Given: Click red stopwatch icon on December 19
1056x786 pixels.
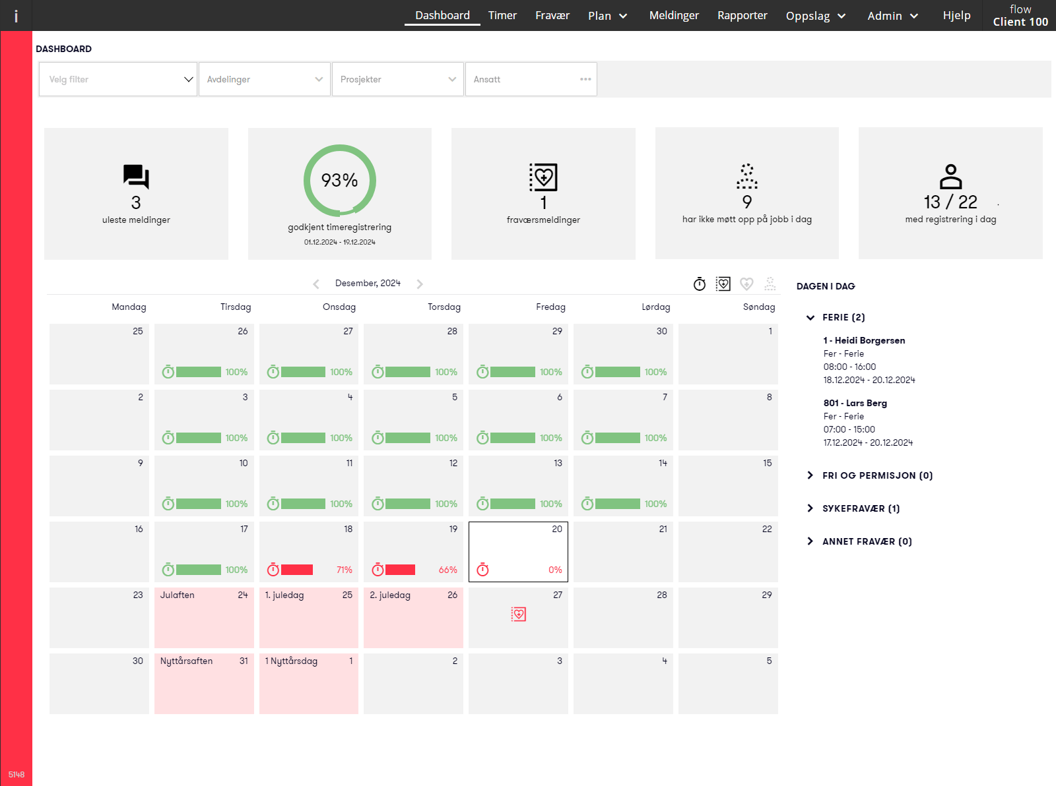Looking at the screenshot, I should click(x=378, y=570).
